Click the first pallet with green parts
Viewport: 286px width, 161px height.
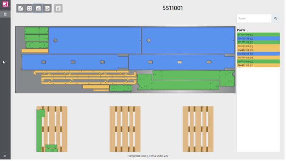(52, 129)
